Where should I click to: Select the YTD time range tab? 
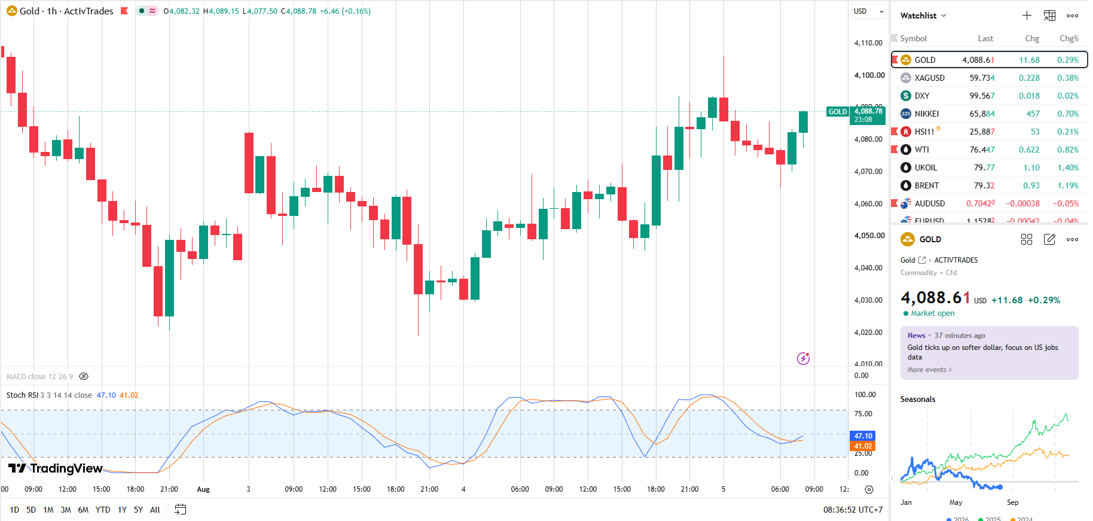point(103,510)
